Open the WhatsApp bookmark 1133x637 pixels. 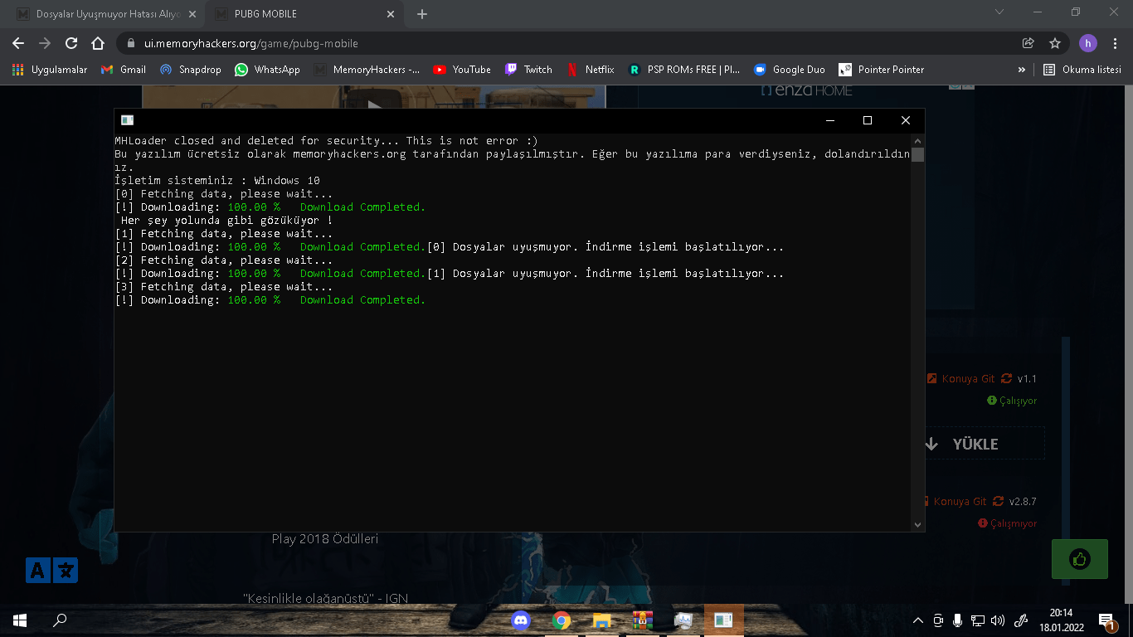click(x=267, y=70)
